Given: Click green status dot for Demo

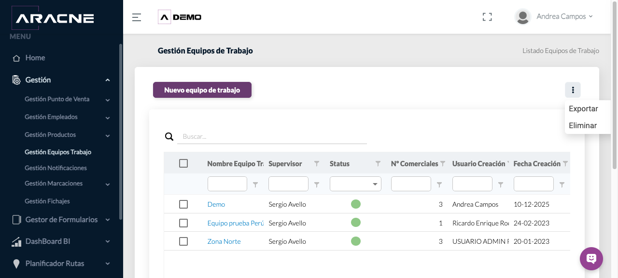Looking at the screenshot, I should tap(356, 204).
